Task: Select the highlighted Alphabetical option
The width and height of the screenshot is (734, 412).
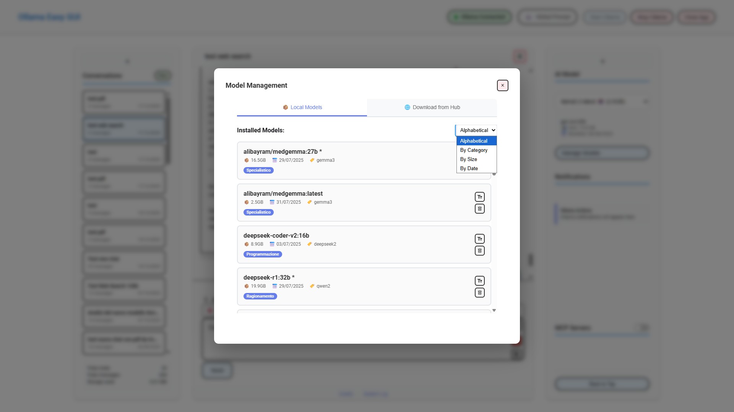Action: 474,141
